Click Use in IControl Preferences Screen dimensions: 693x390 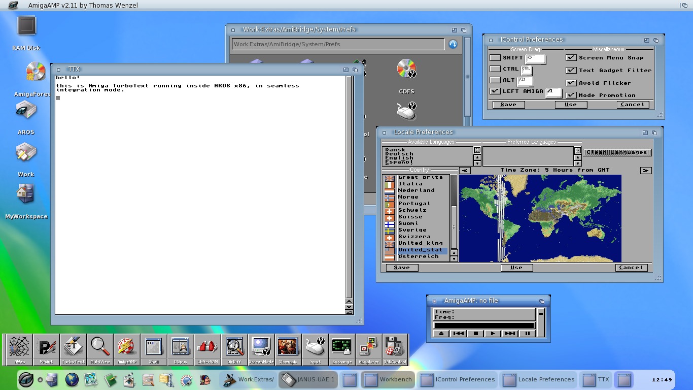point(570,105)
